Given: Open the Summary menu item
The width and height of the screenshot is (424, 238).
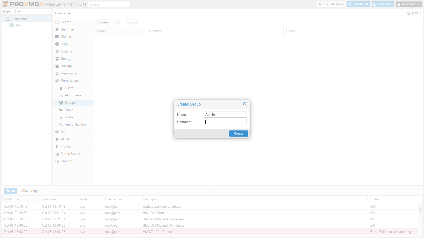Looking at the screenshot, I should coord(73,30).
